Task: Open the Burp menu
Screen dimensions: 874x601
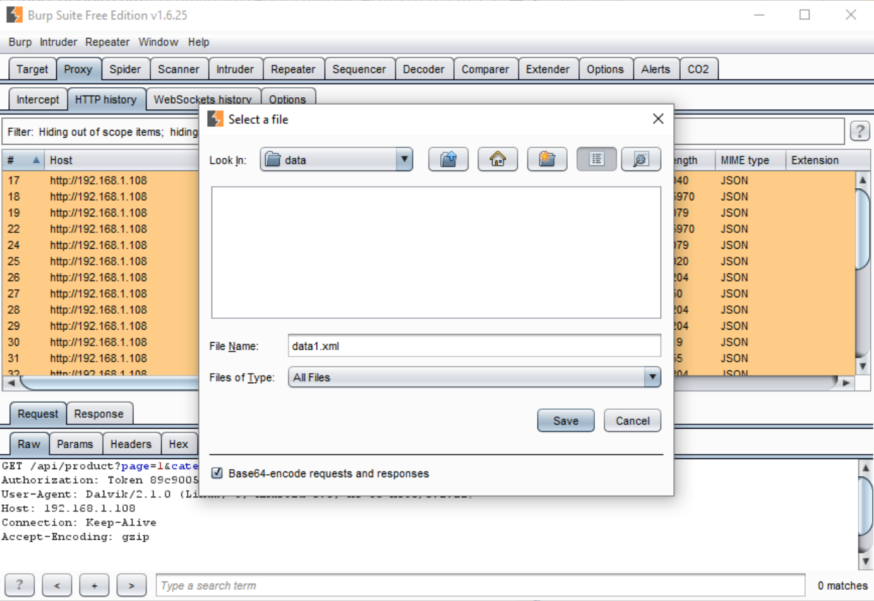Action: [20, 42]
